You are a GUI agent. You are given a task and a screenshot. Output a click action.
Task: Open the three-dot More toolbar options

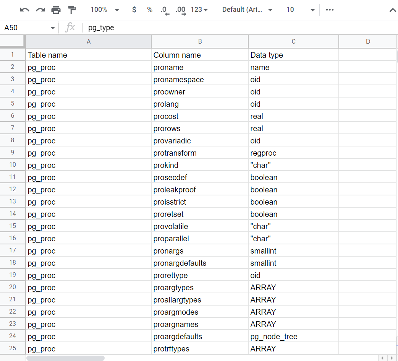pos(330,10)
